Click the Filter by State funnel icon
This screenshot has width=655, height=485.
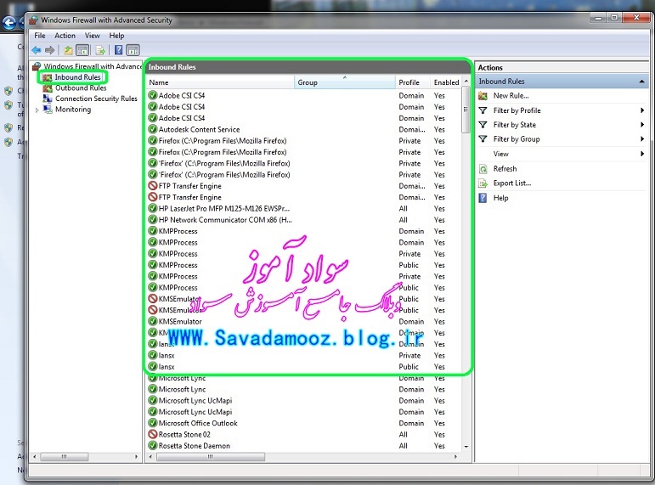click(483, 125)
